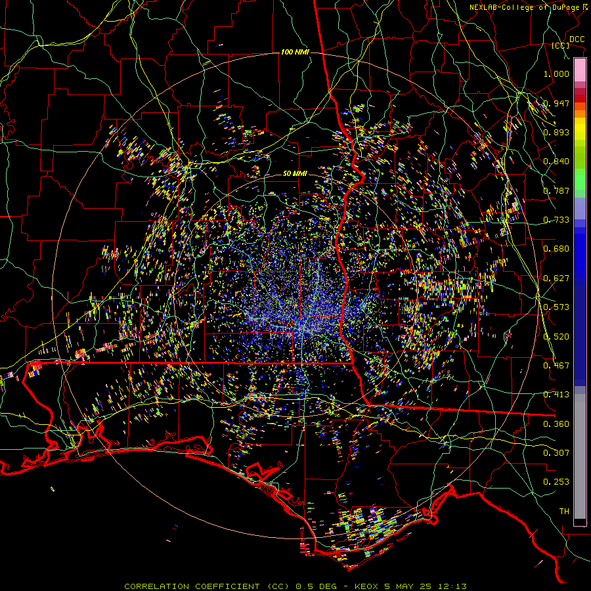Pick the bright green color bar segment
This screenshot has height=591, width=591.
(x=580, y=180)
